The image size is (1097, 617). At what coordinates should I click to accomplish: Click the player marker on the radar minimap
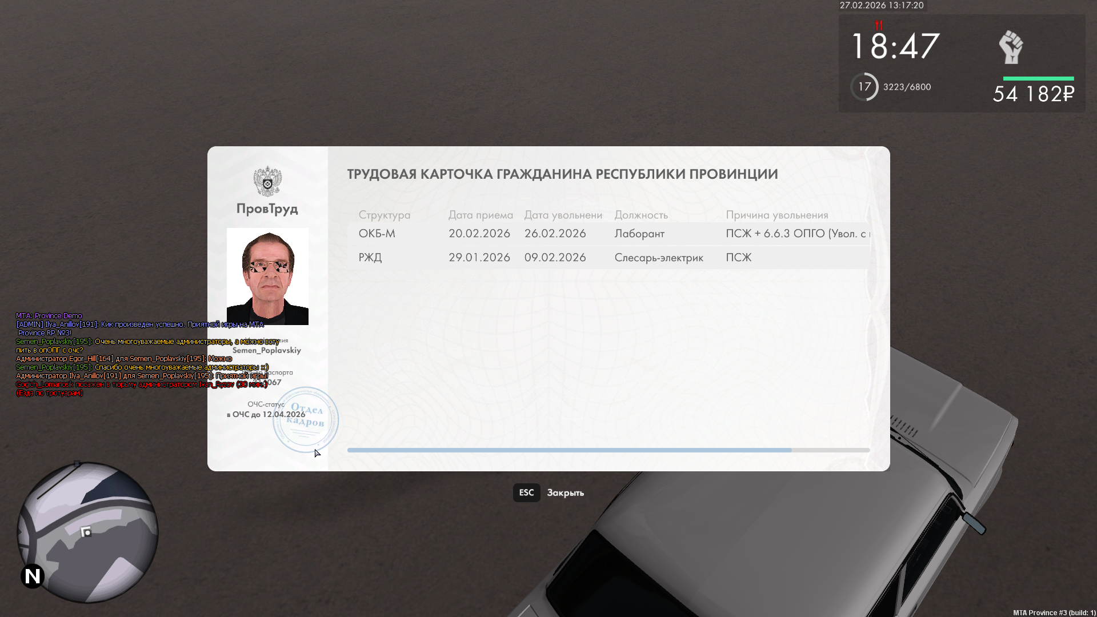pyautogui.click(x=86, y=532)
